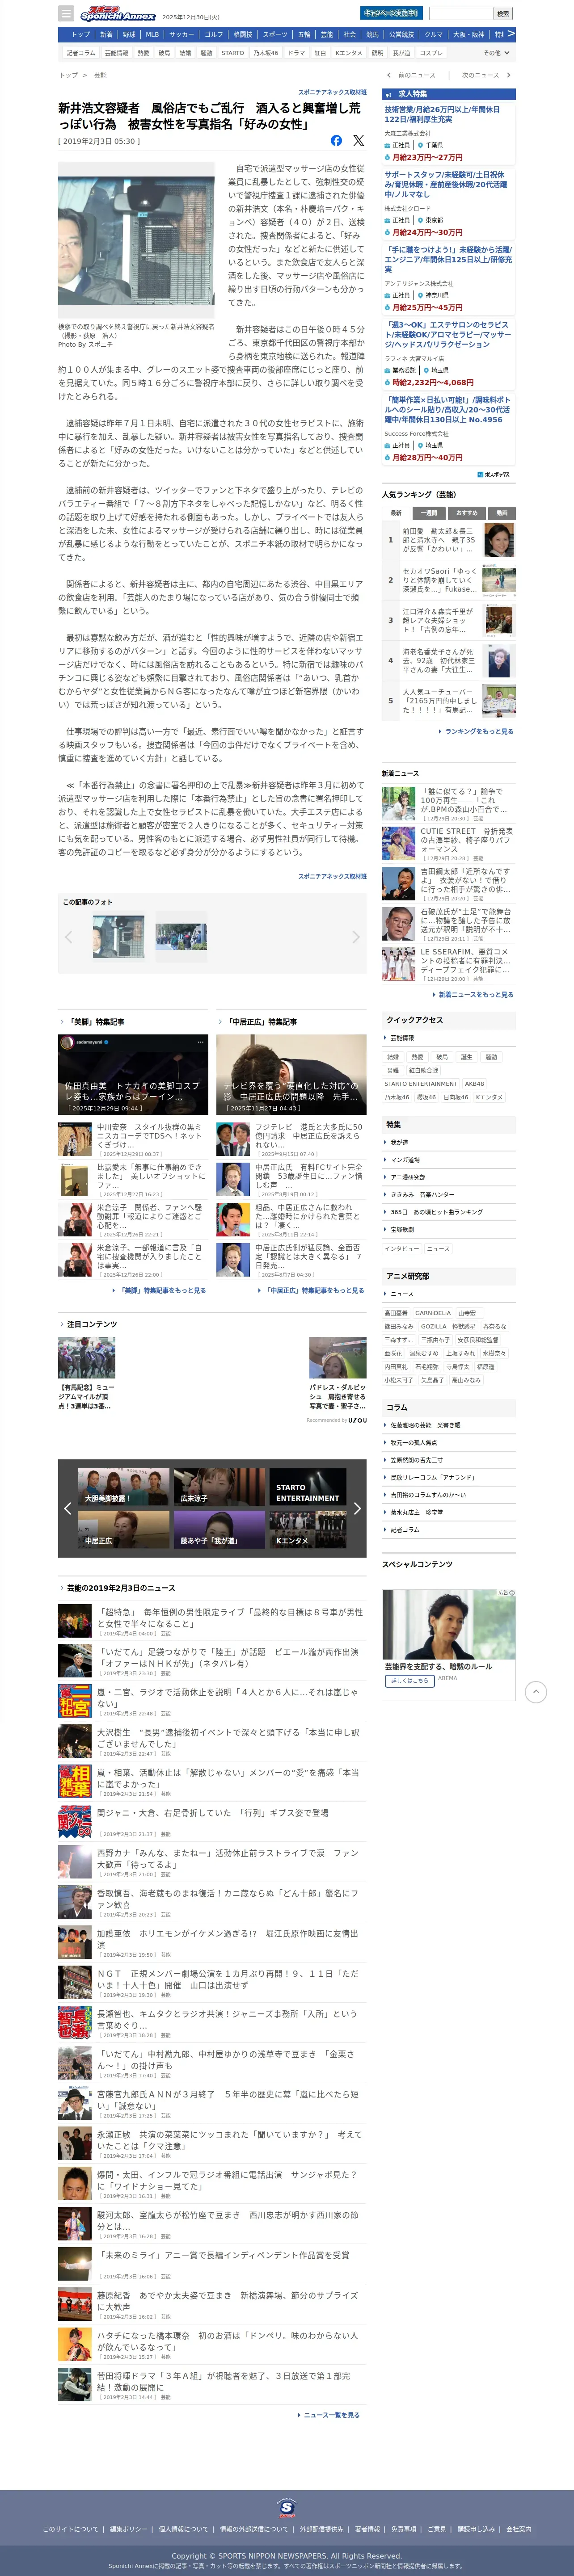Open the マンガ道場 feature link

point(449,1160)
